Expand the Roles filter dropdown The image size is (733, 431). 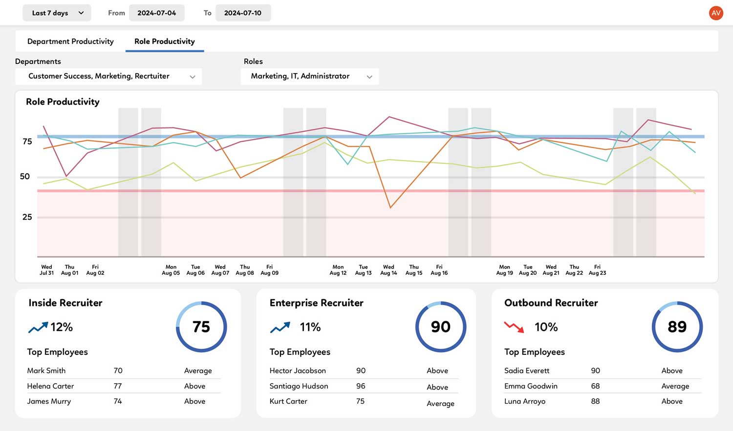[309, 77]
